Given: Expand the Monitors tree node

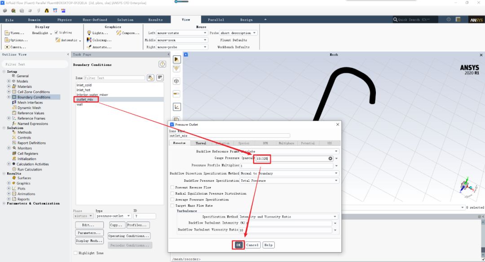Looking at the screenshot, I should pos(9,148).
